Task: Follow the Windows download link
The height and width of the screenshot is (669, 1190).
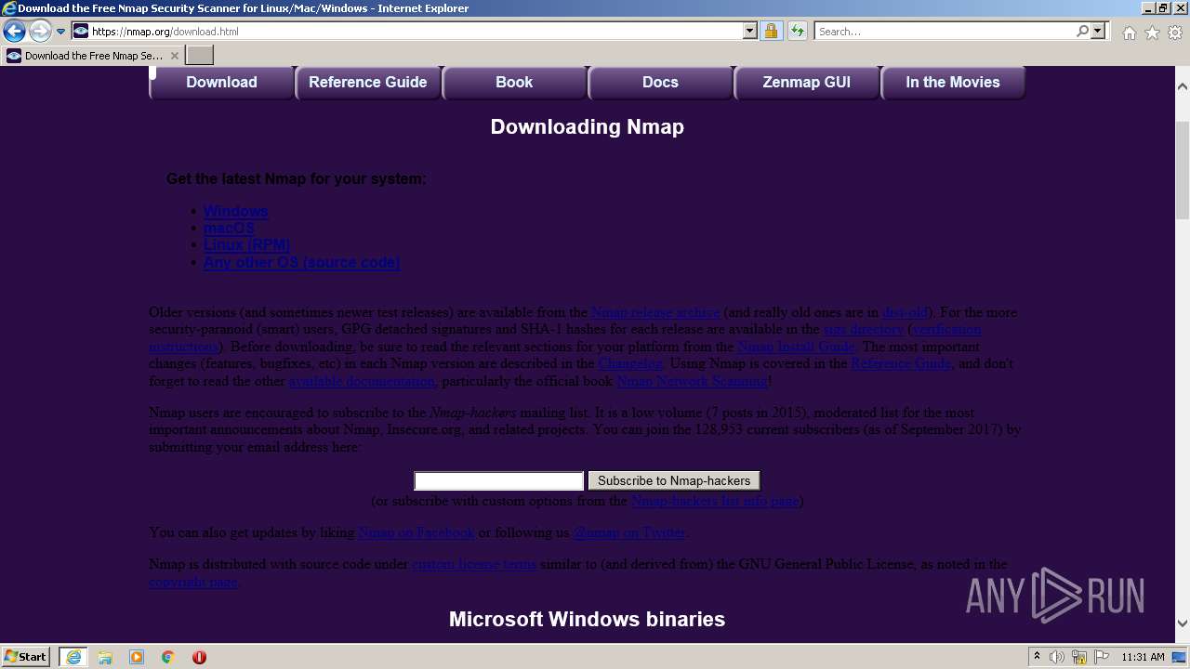Action: [x=235, y=211]
